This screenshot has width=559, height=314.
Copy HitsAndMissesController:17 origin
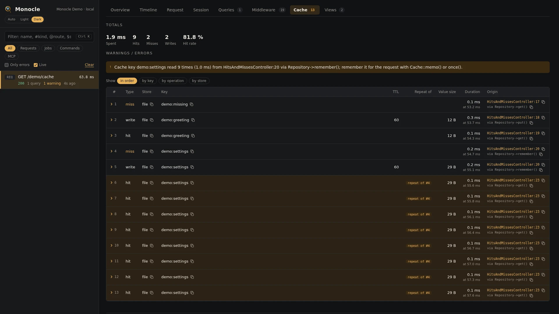[543, 102]
